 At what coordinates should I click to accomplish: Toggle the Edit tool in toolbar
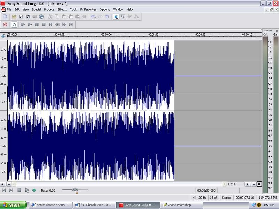(x=116, y=16)
